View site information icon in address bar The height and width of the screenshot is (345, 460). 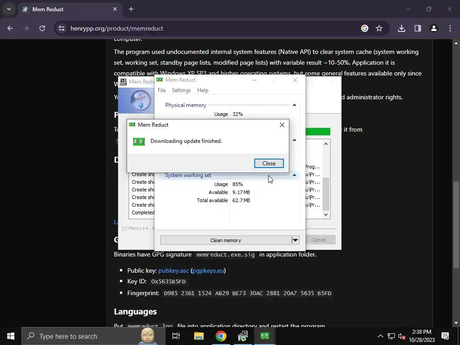(61, 28)
